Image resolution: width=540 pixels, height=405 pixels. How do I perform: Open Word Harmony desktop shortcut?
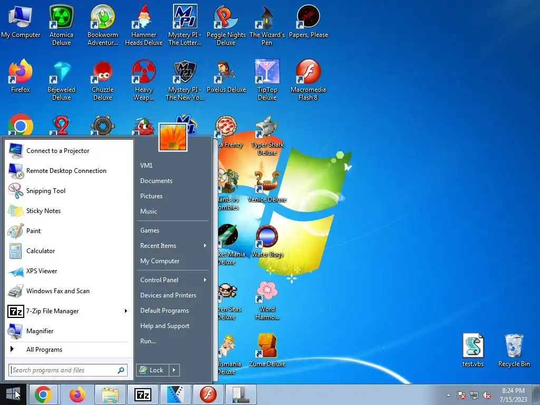267,300
